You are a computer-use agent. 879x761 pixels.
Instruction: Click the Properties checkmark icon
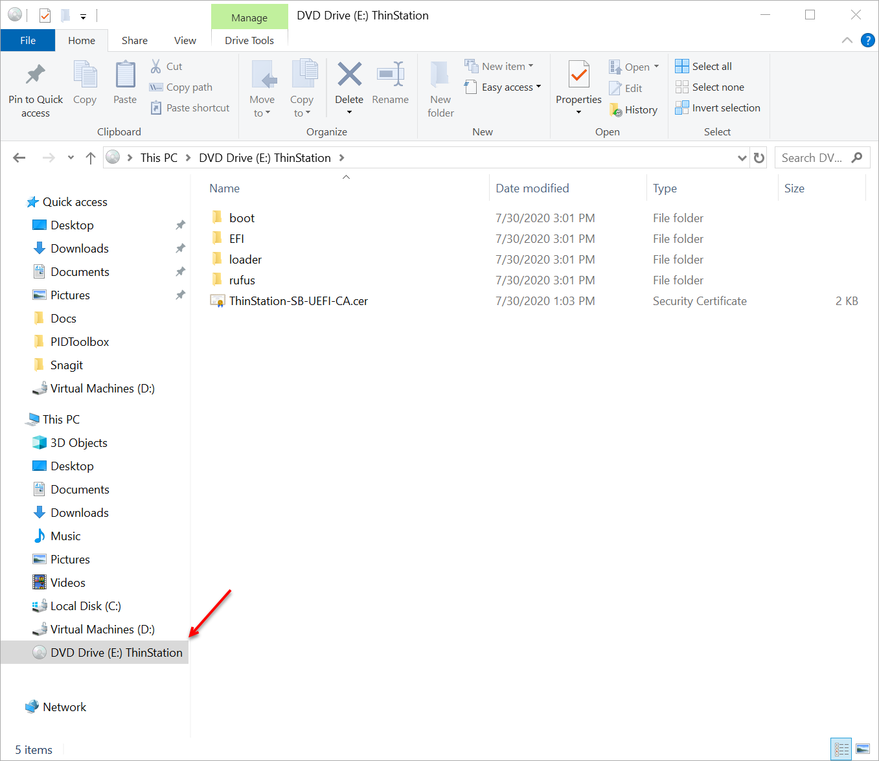click(578, 74)
